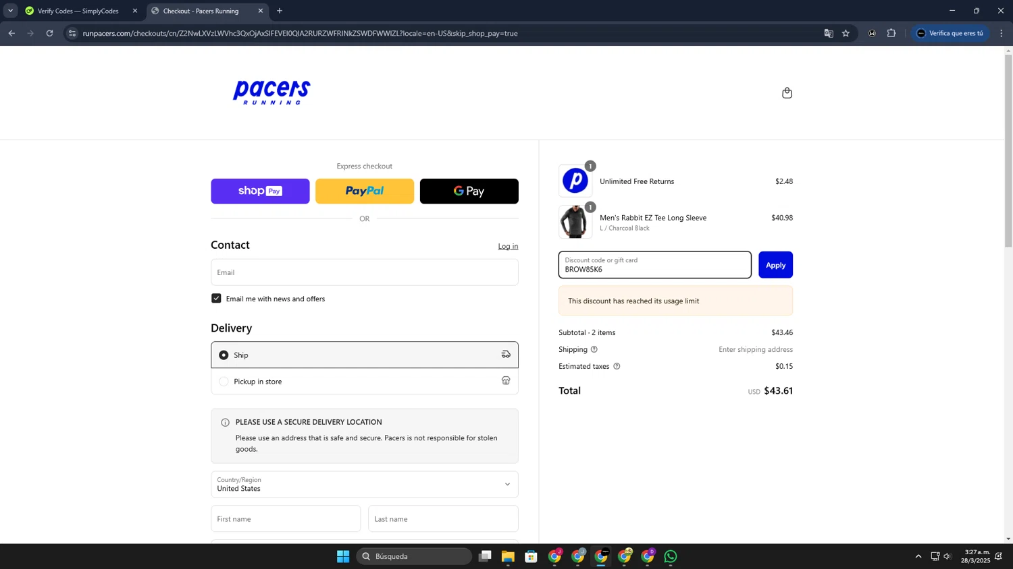Click the browser address bar URL

[301, 33]
